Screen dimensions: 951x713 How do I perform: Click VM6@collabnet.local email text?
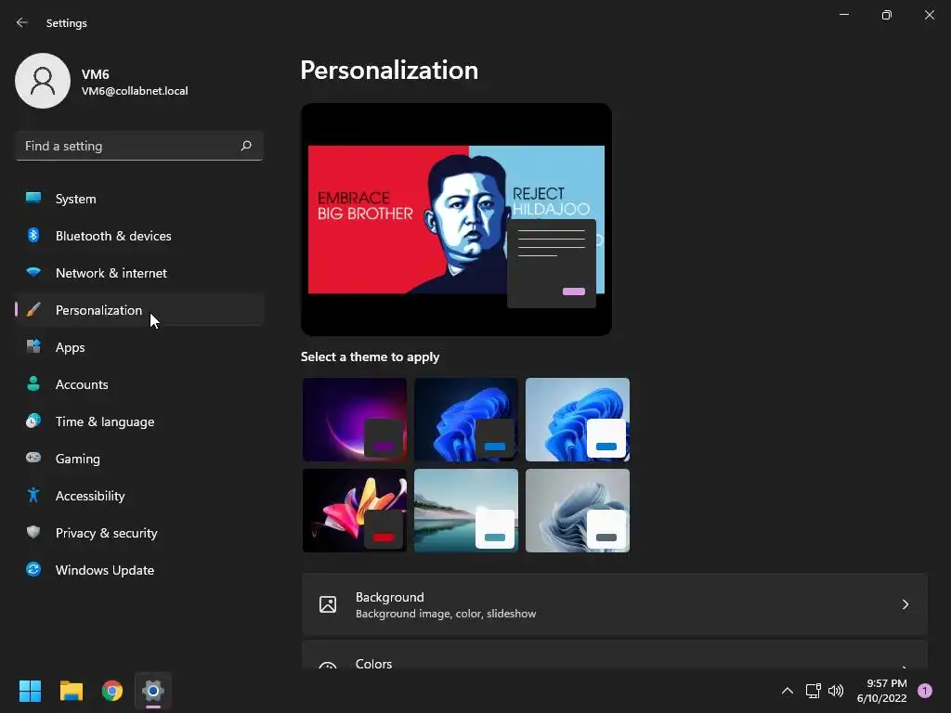pyautogui.click(x=135, y=91)
